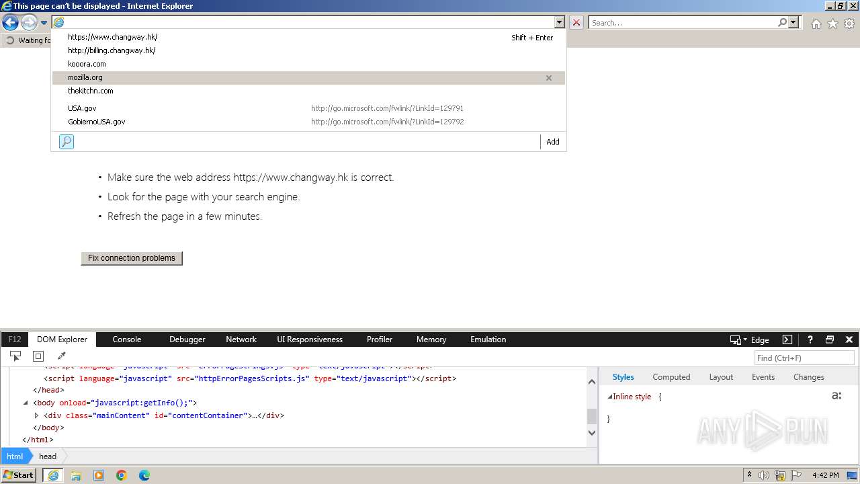The width and height of the screenshot is (860, 484).
Task: Select the closing </head> tag line
Action: [x=48, y=391]
